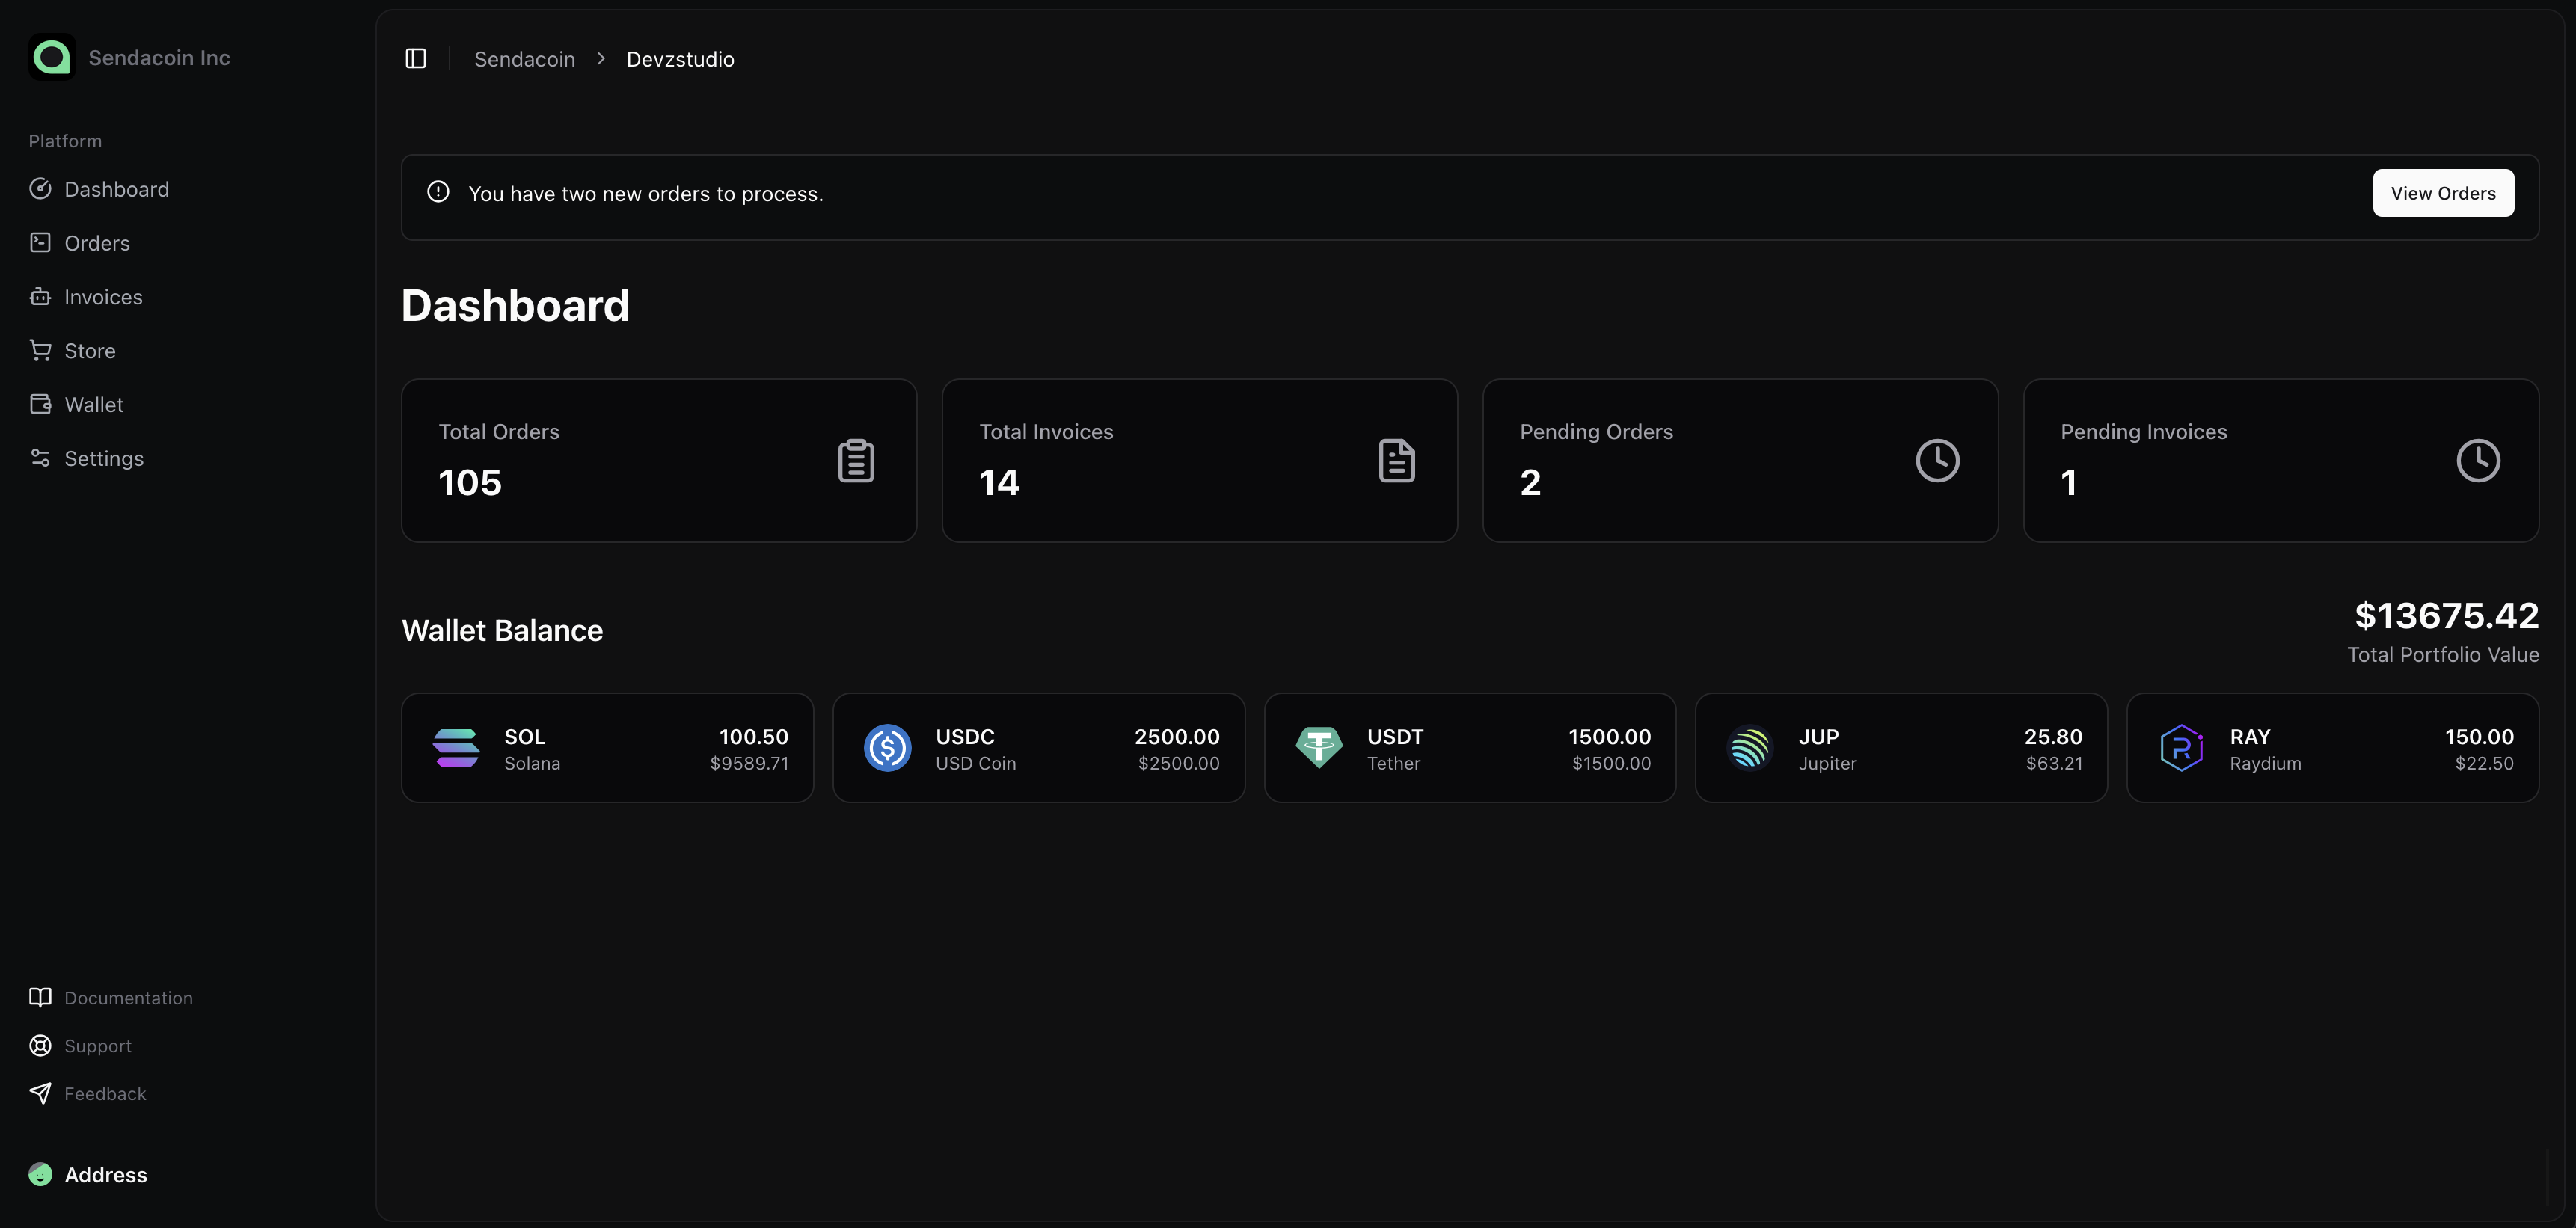2576x1228 pixels.
Task: Toggle the sidebar panel icon
Action: point(416,59)
